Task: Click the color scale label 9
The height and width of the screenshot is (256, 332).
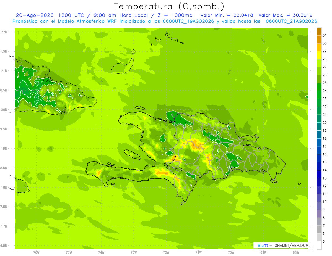Action: 324,210
